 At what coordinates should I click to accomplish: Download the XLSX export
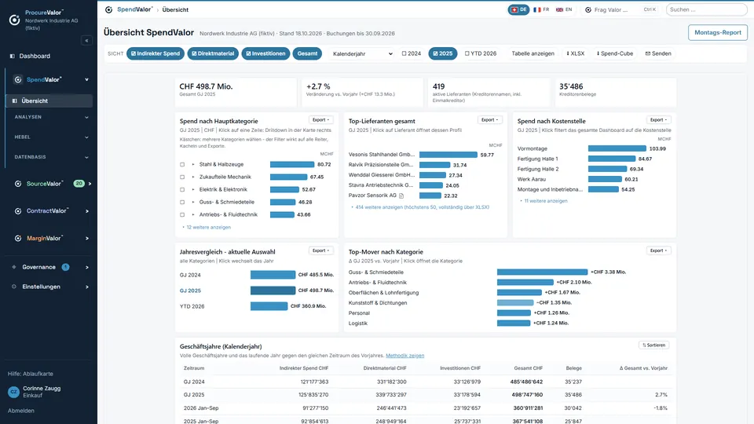[x=575, y=53]
